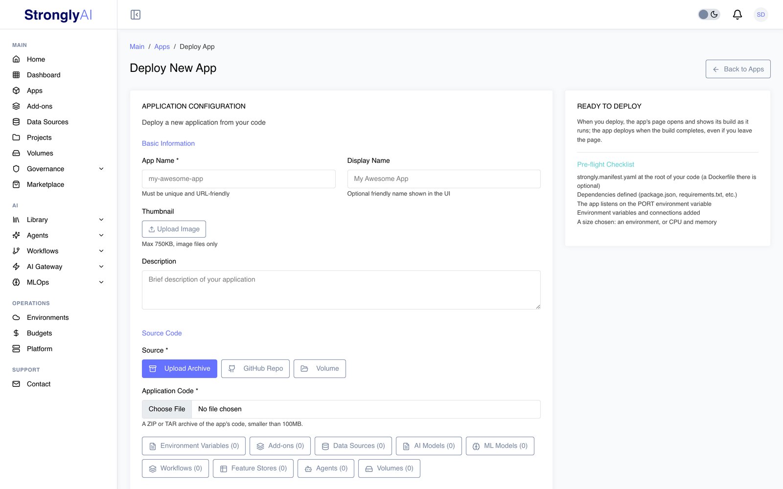Click the Data Sources database icon in sidebar
The width and height of the screenshot is (783, 489).
click(16, 122)
